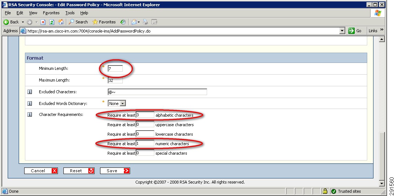Open the View menu
394x196 pixels.
click(x=33, y=13)
